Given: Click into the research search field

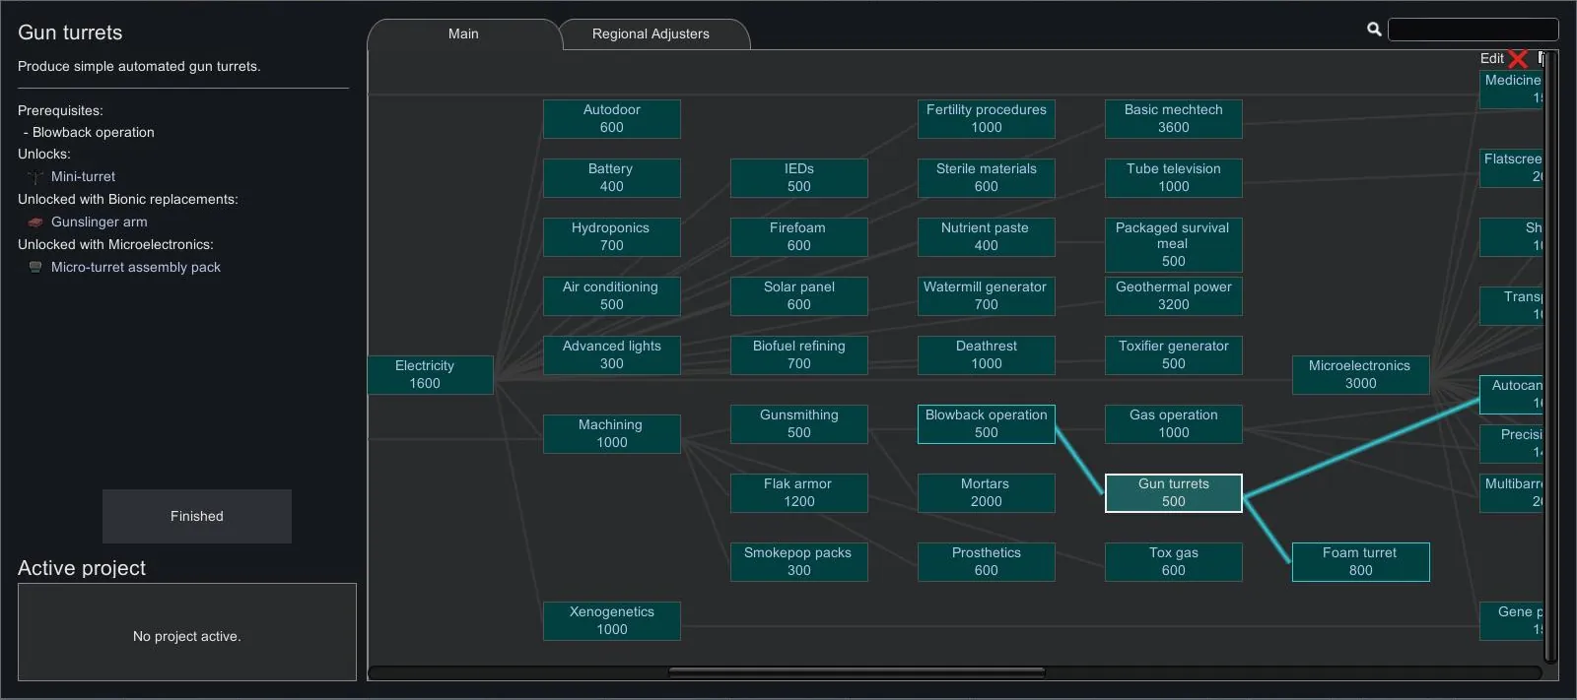Looking at the screenshot, I should coord(1473,30).
